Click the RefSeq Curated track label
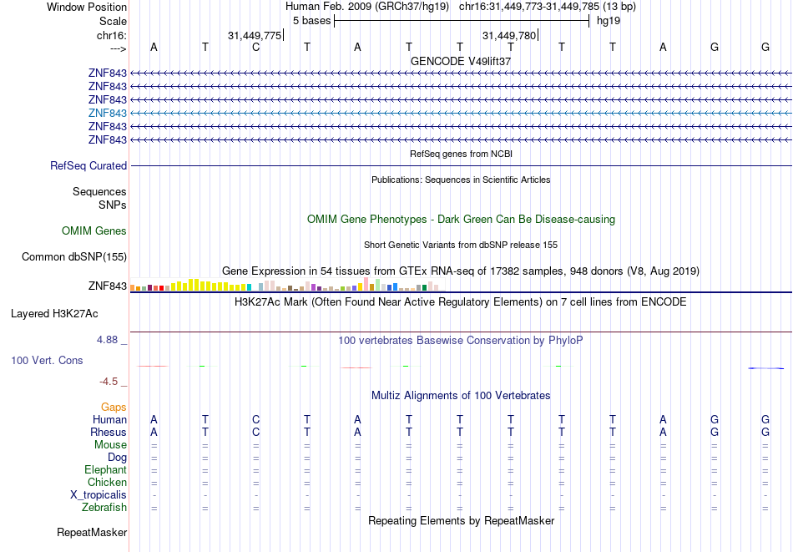Viewport: 793px width, 552px height. [x=88, y=166]
